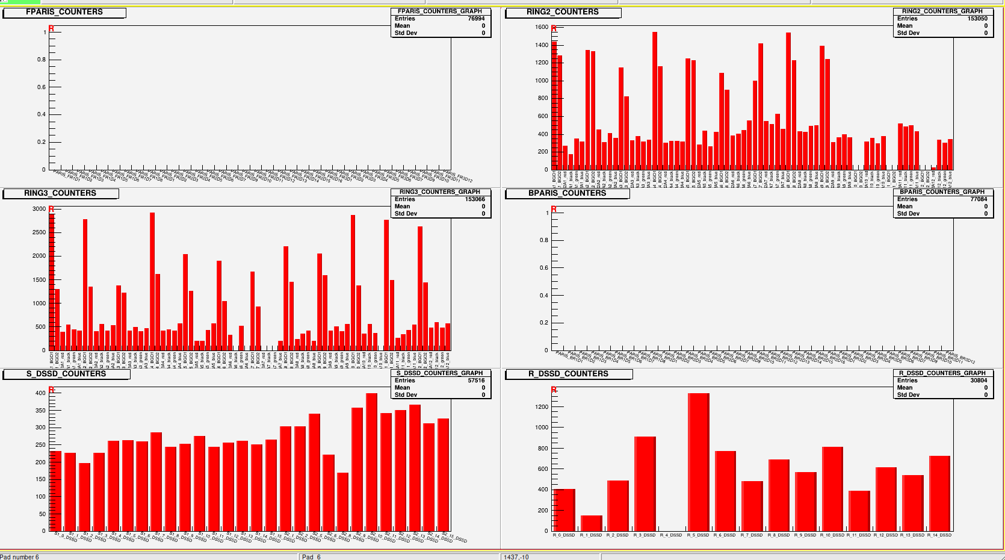Click red R marker in R_DSSD_COUNTERS plot
Image resolution: width=1005 pixels, height=560 pixels.
(554, 390)
